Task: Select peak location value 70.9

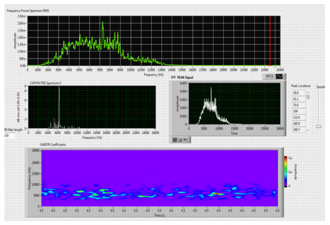Action: coord(299,105)
